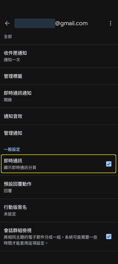Tap the gmail.com account title
The height and width of the screenshot is (264, 118).
tap(51, 23)
